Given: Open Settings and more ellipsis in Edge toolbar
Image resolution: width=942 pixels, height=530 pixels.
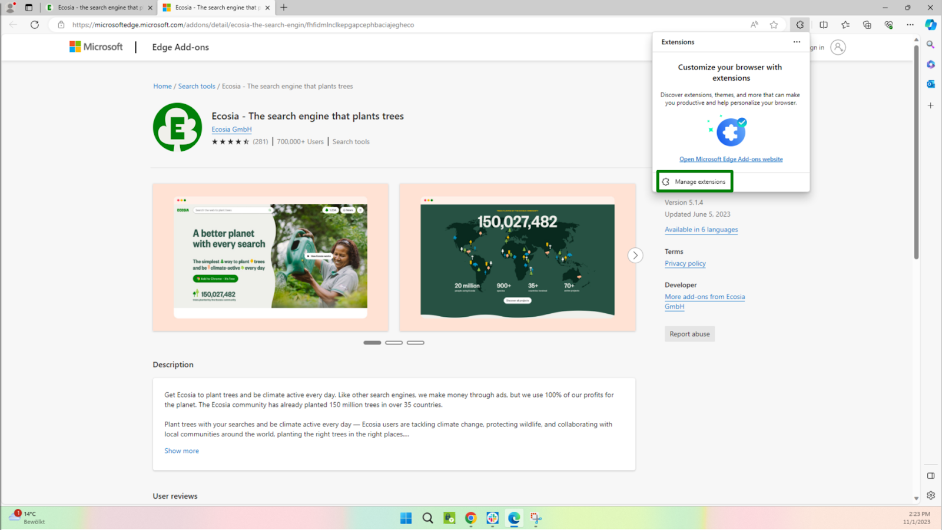Looking at the screenshot, I should [x=910, y=25].
